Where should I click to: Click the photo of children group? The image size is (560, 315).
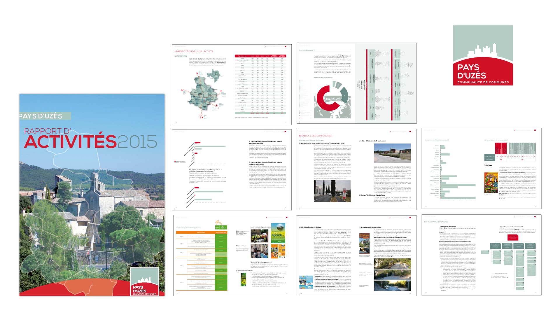click(x=260, y=251)
